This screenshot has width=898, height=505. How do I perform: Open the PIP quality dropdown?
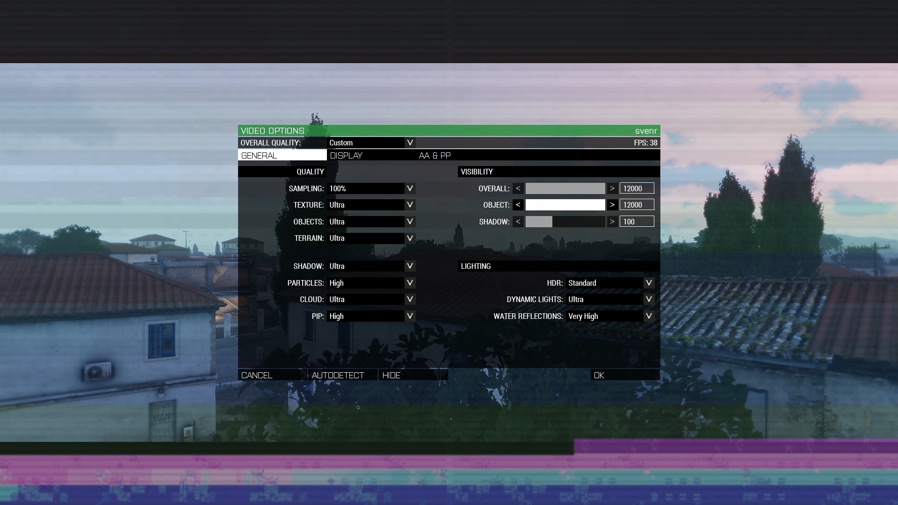click(371, 316)
